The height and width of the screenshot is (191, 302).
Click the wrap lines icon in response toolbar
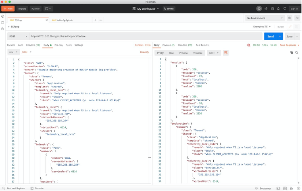[x=226, y=53]
